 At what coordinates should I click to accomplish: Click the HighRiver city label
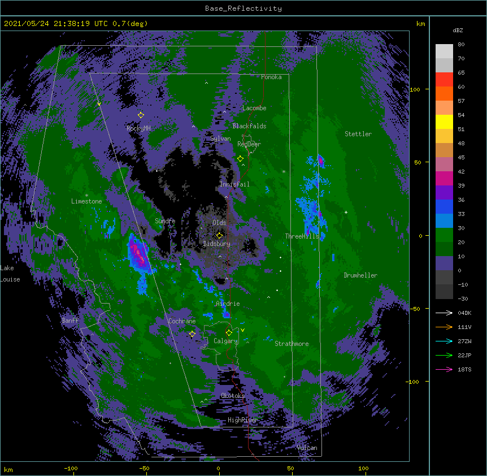pyautogui.click(x=242, y=420)
